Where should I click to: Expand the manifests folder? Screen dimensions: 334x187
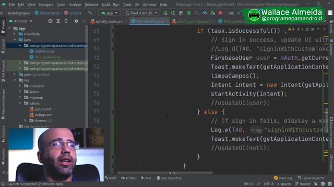[x=15, y=34]
